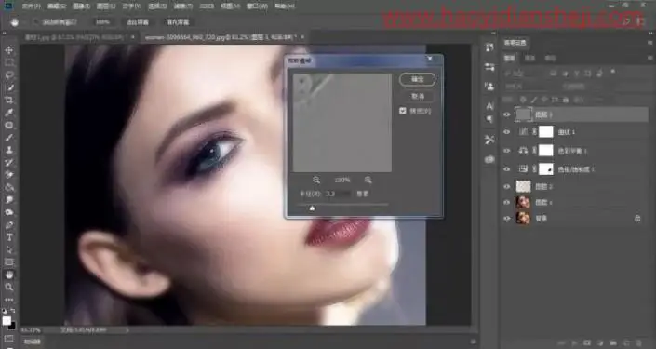Viewport: 656px width, 349px height.
Task: Click the radius value field in High Pass
Action: click(338, 194)
